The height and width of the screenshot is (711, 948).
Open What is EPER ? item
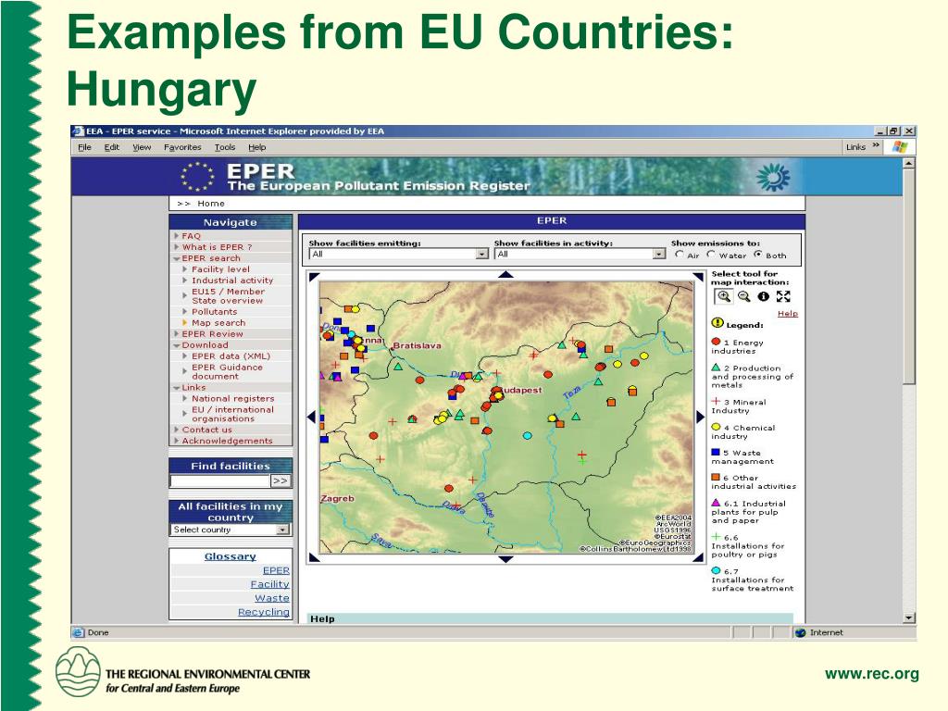[x=217, y=246]
